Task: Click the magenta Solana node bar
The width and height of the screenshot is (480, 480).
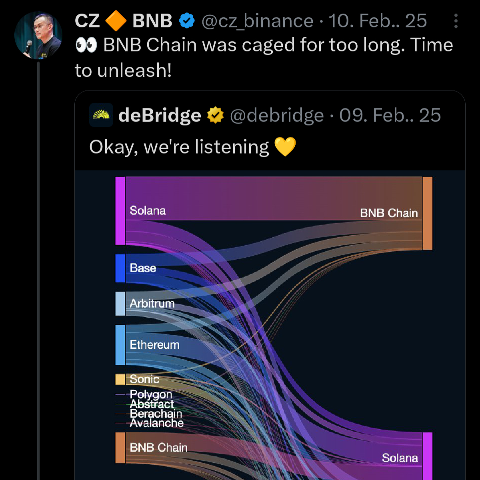Action: (x=120, y=211)
